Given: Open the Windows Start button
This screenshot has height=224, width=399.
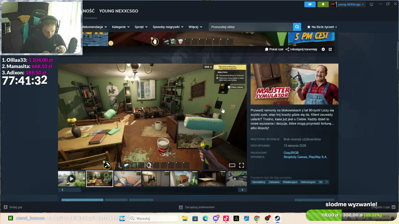Looking at the screenshot, I should (122, 218).
